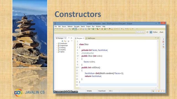The image size is (177, 99).
Task: Click the Run External Tools icon
Action: (98, 29)
